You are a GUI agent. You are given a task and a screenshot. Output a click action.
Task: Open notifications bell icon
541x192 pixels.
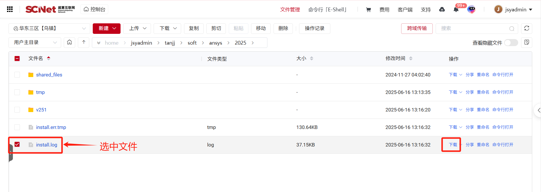pyautogui.click(x=456, y=10)
